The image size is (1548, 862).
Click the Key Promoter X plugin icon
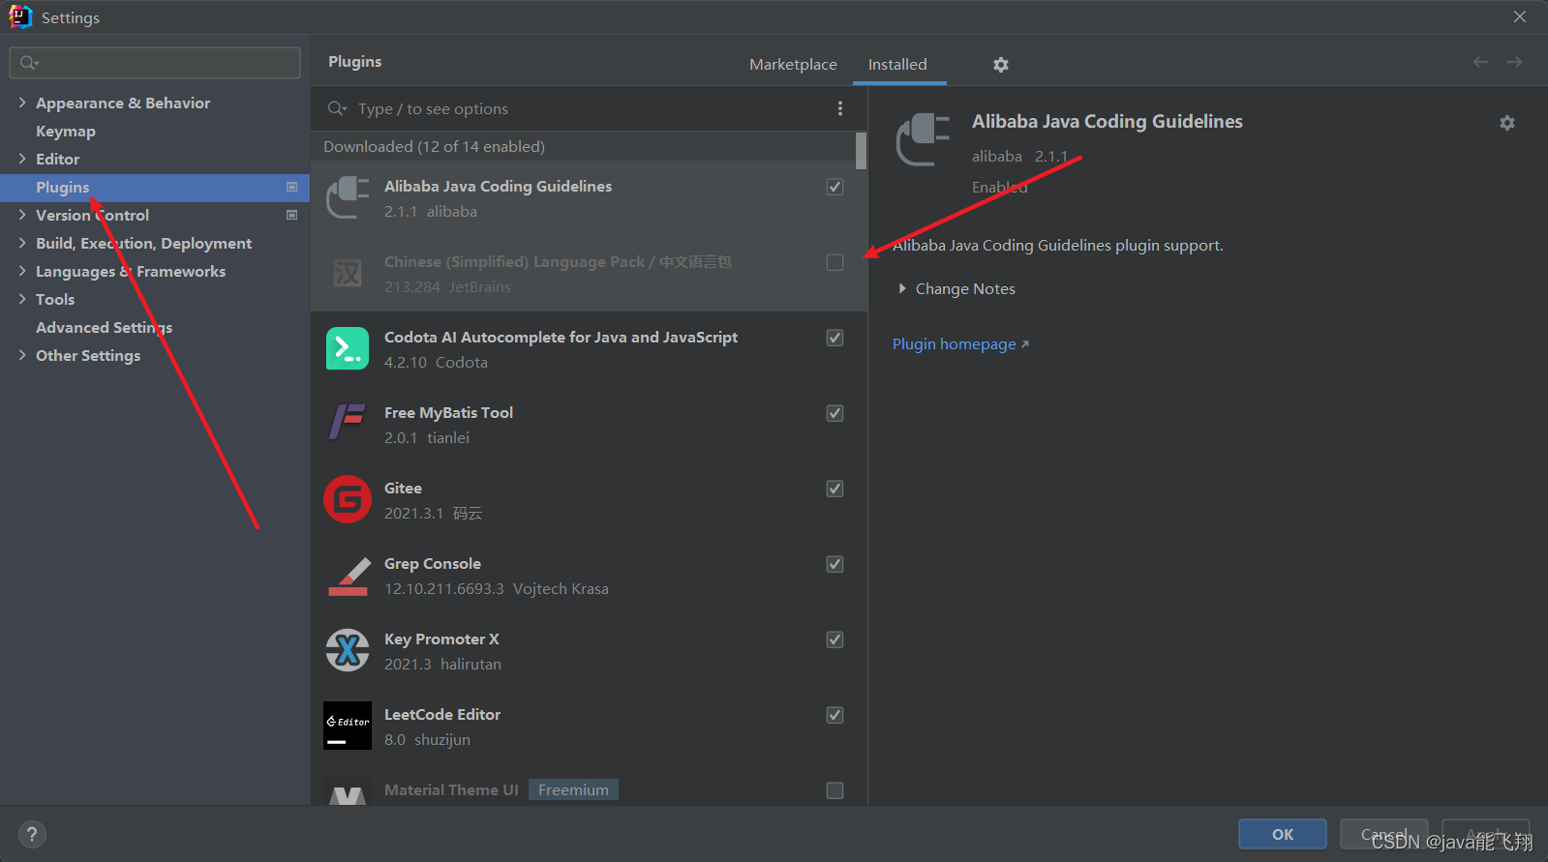click(x=348, y=650)
